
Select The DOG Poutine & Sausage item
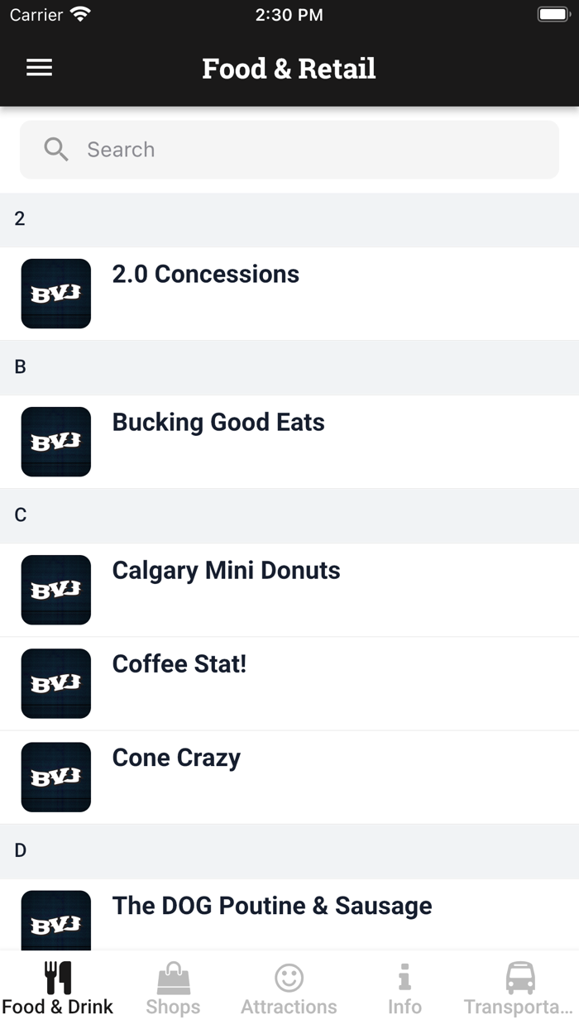tap(289, 906)
